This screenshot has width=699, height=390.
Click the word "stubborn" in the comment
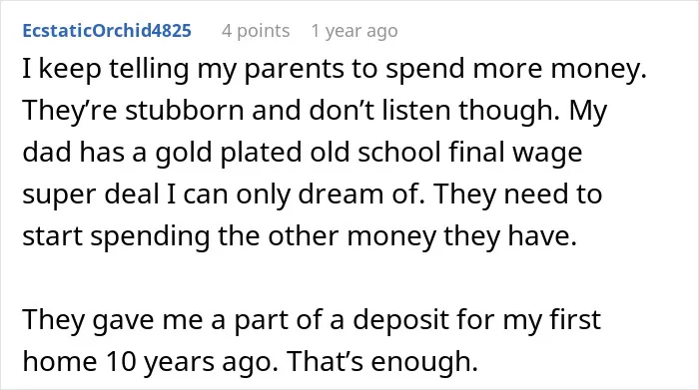tap(184, 110)
